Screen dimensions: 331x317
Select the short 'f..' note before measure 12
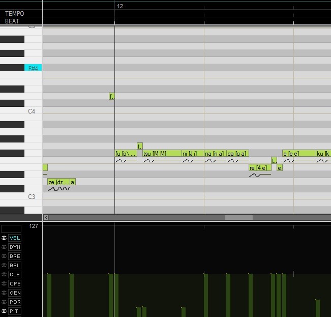pos(112,96)
